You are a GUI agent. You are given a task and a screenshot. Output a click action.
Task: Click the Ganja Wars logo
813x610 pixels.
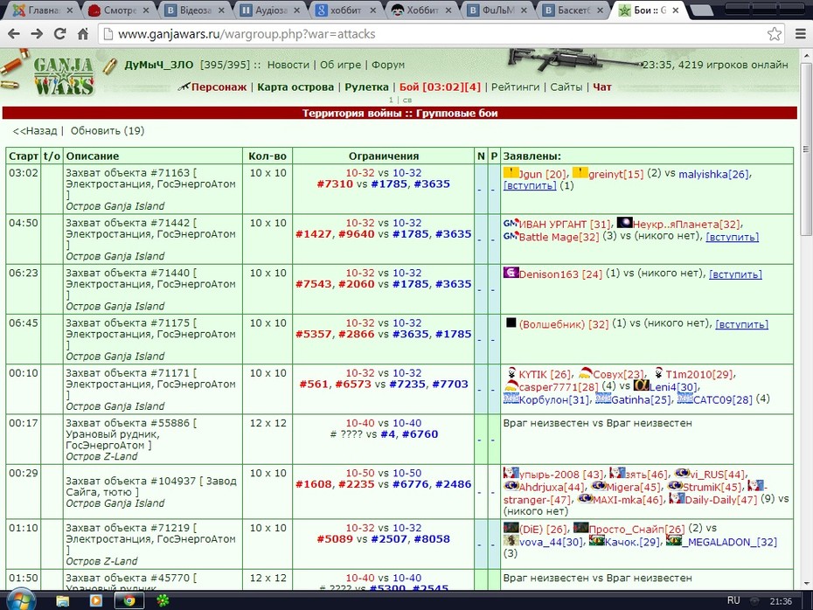[x=63, y=76]
